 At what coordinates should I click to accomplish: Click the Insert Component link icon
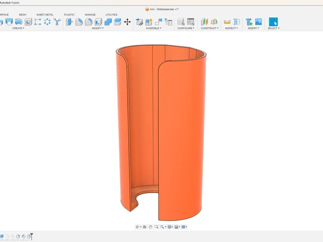(139, 22)
